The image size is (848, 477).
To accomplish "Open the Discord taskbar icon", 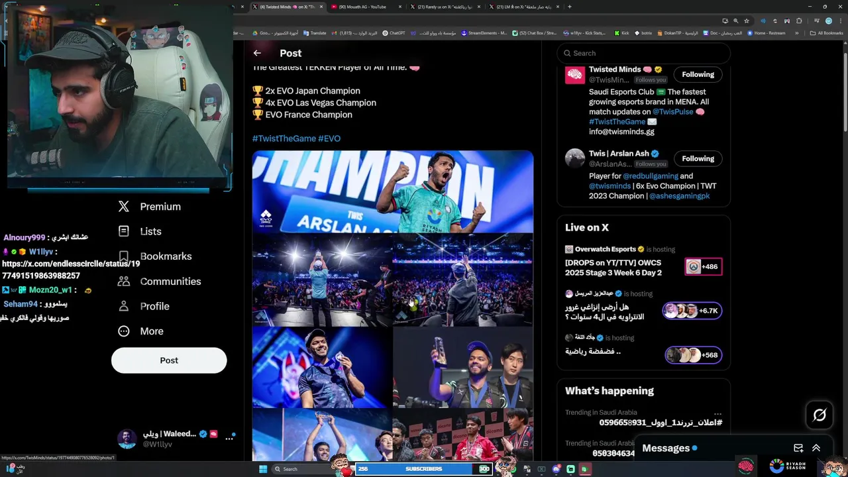I will click(556, 469).
